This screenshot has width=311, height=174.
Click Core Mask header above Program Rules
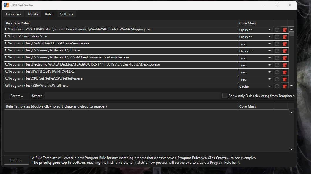click(x=255, y=23)
